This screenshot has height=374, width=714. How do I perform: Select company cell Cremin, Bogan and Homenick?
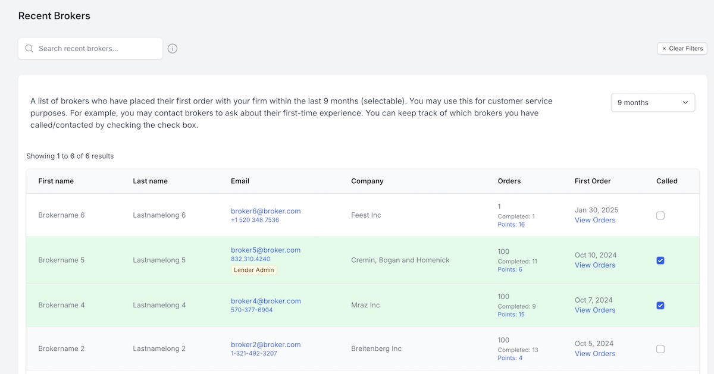pos(400,260)
